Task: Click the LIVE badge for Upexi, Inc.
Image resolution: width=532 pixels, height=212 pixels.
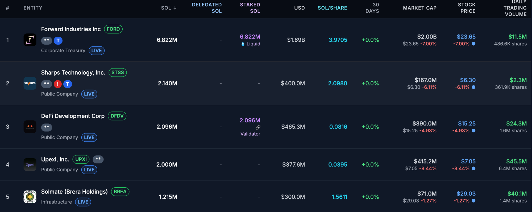Action: 89,170
